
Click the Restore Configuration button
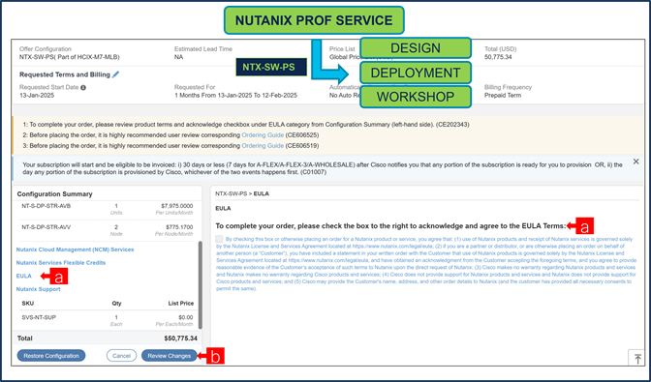click(51, 356)
